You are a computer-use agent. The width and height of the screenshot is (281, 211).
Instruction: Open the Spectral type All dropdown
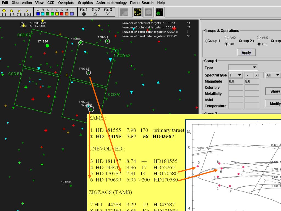272,75
